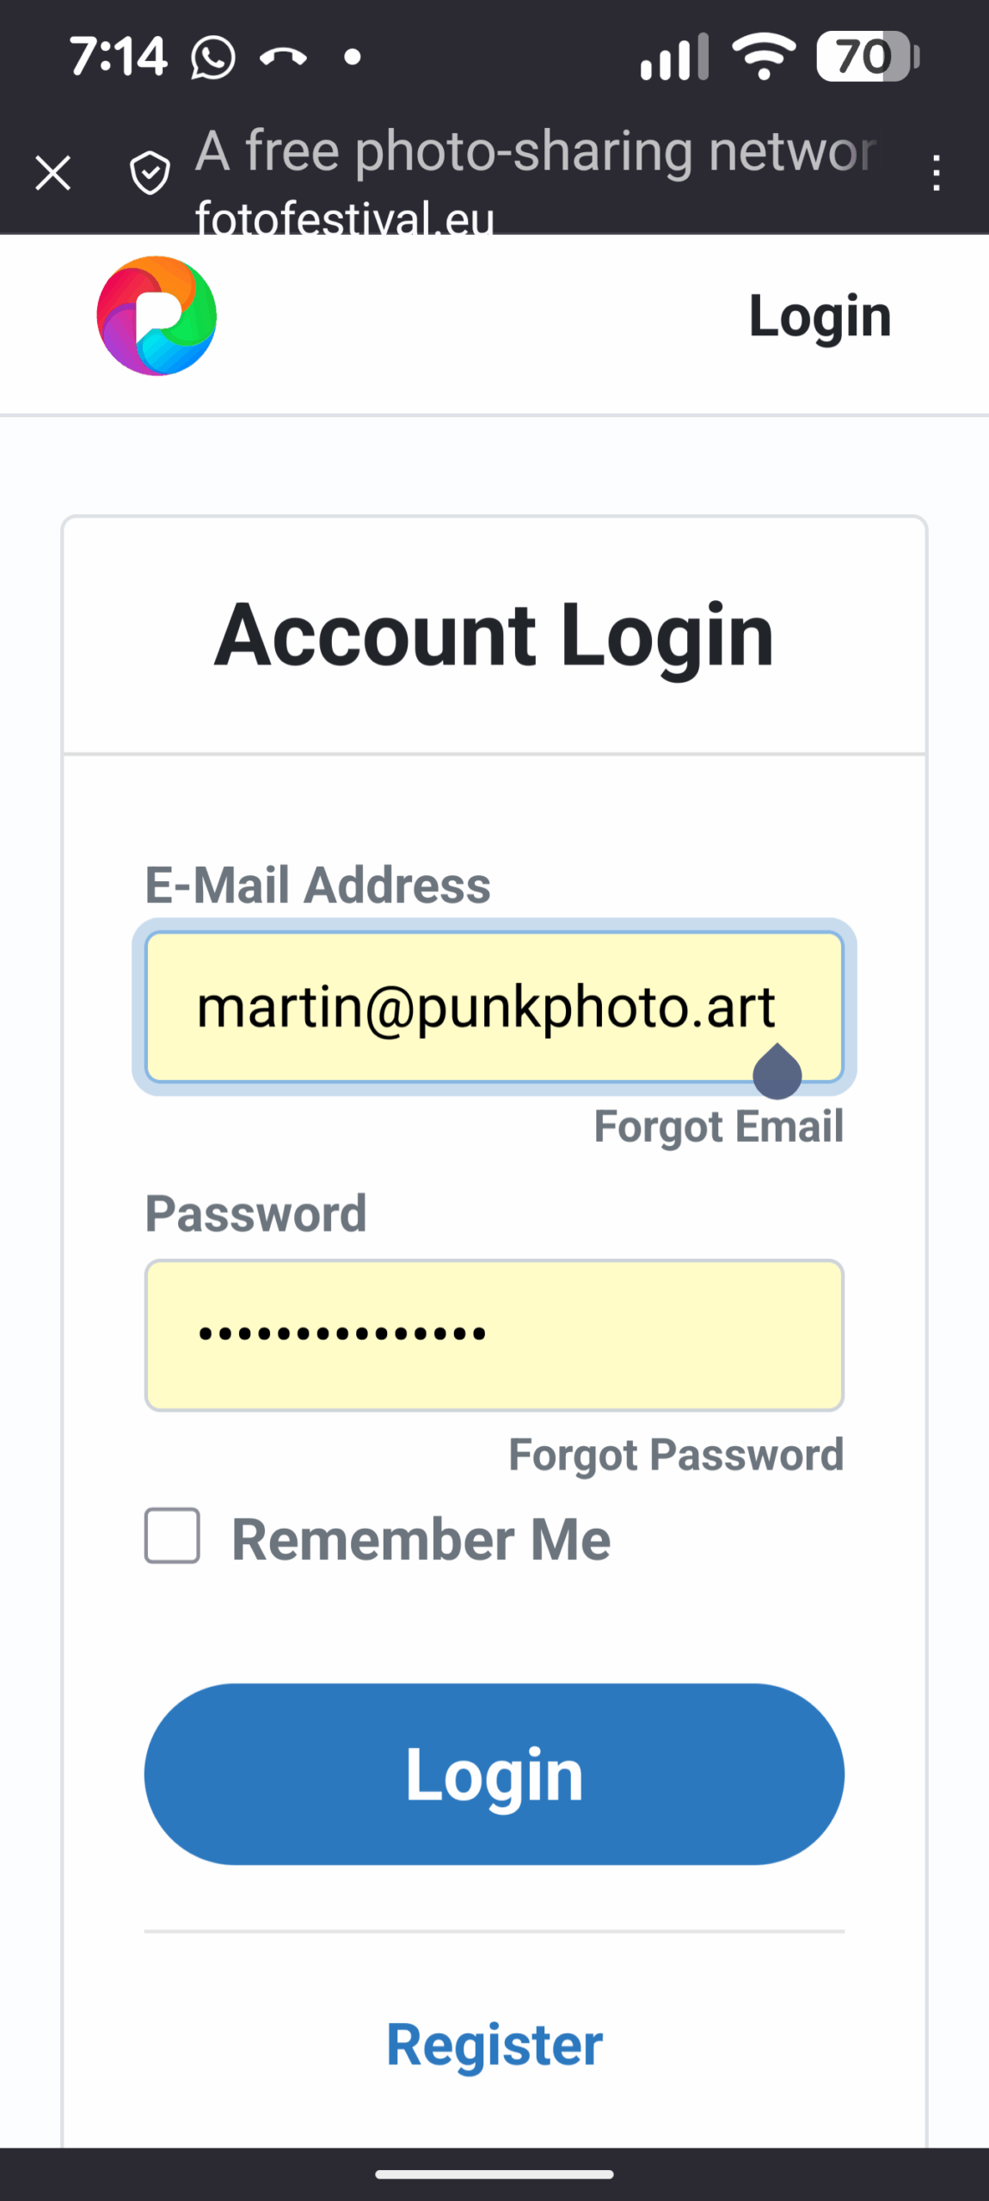
Task: Tap the Wi-Fi status icon
Action: (764, 57)
